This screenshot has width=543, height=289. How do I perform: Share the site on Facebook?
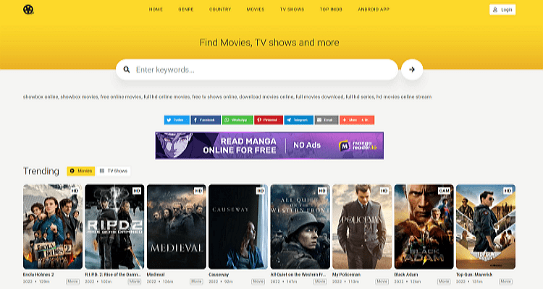pyautogui.click(x=206, y=120)
